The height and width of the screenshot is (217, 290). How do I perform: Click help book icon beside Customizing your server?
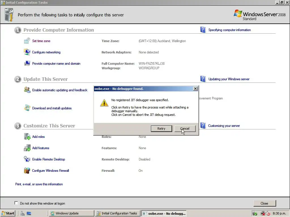[203, 125]
